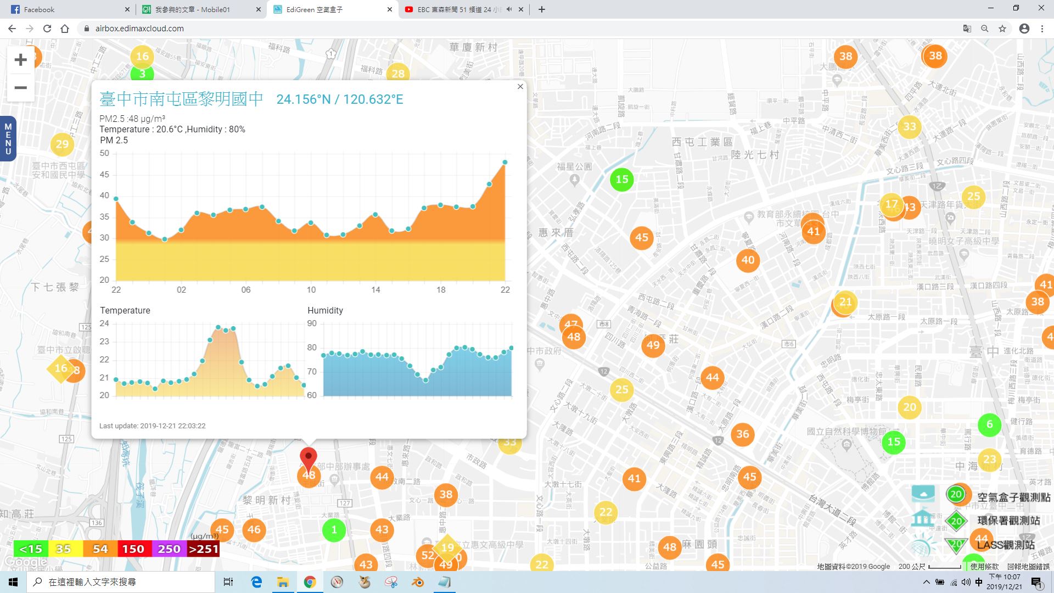Select the orange 40 sensor marker
The height and width of the screenshot is (593, 1054).
(x=748, y=260)
